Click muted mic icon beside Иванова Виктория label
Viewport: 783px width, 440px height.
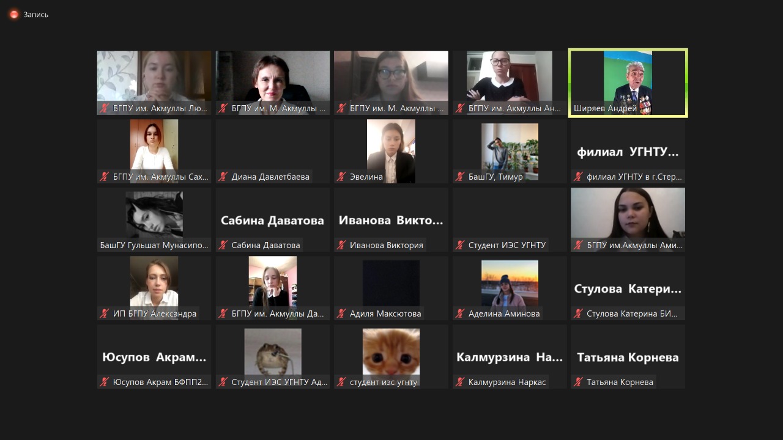341,245
